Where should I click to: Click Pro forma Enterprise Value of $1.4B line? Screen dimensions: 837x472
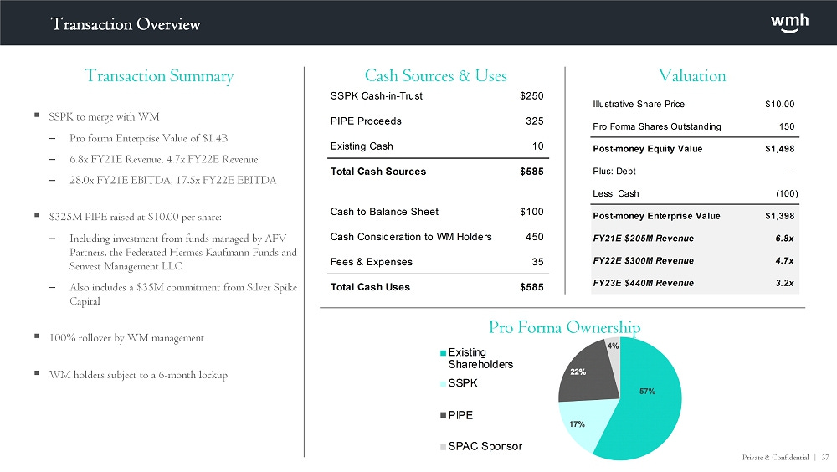148,138
